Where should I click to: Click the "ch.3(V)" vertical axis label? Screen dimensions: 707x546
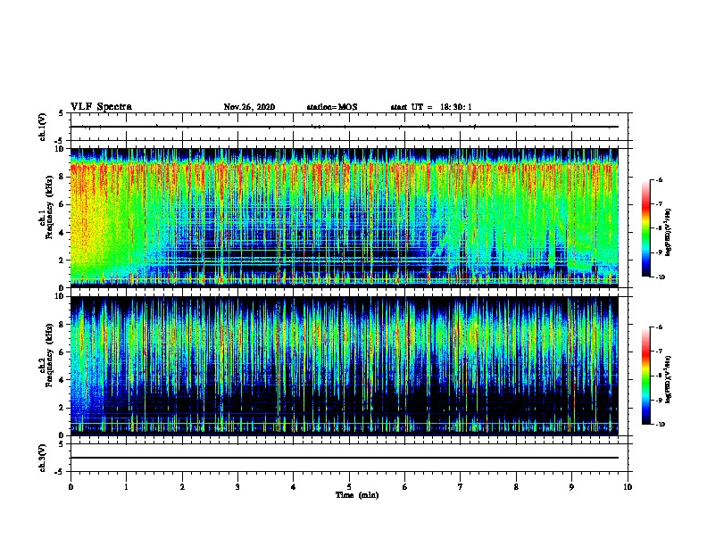tap(43, 458)
